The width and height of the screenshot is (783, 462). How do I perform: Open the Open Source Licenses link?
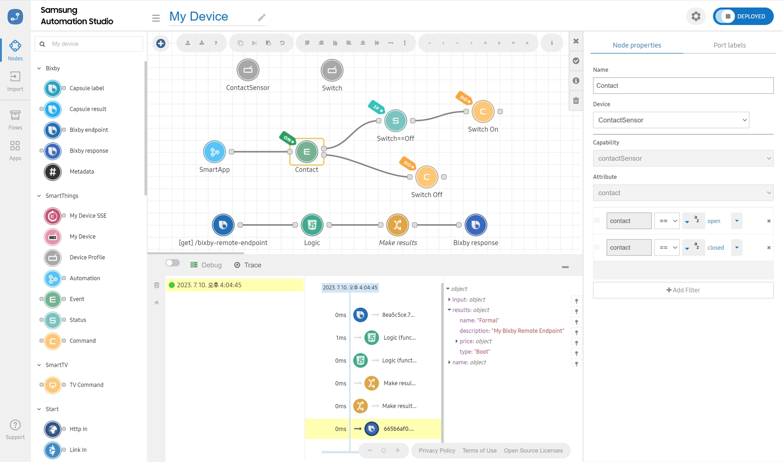pos(533,451)
